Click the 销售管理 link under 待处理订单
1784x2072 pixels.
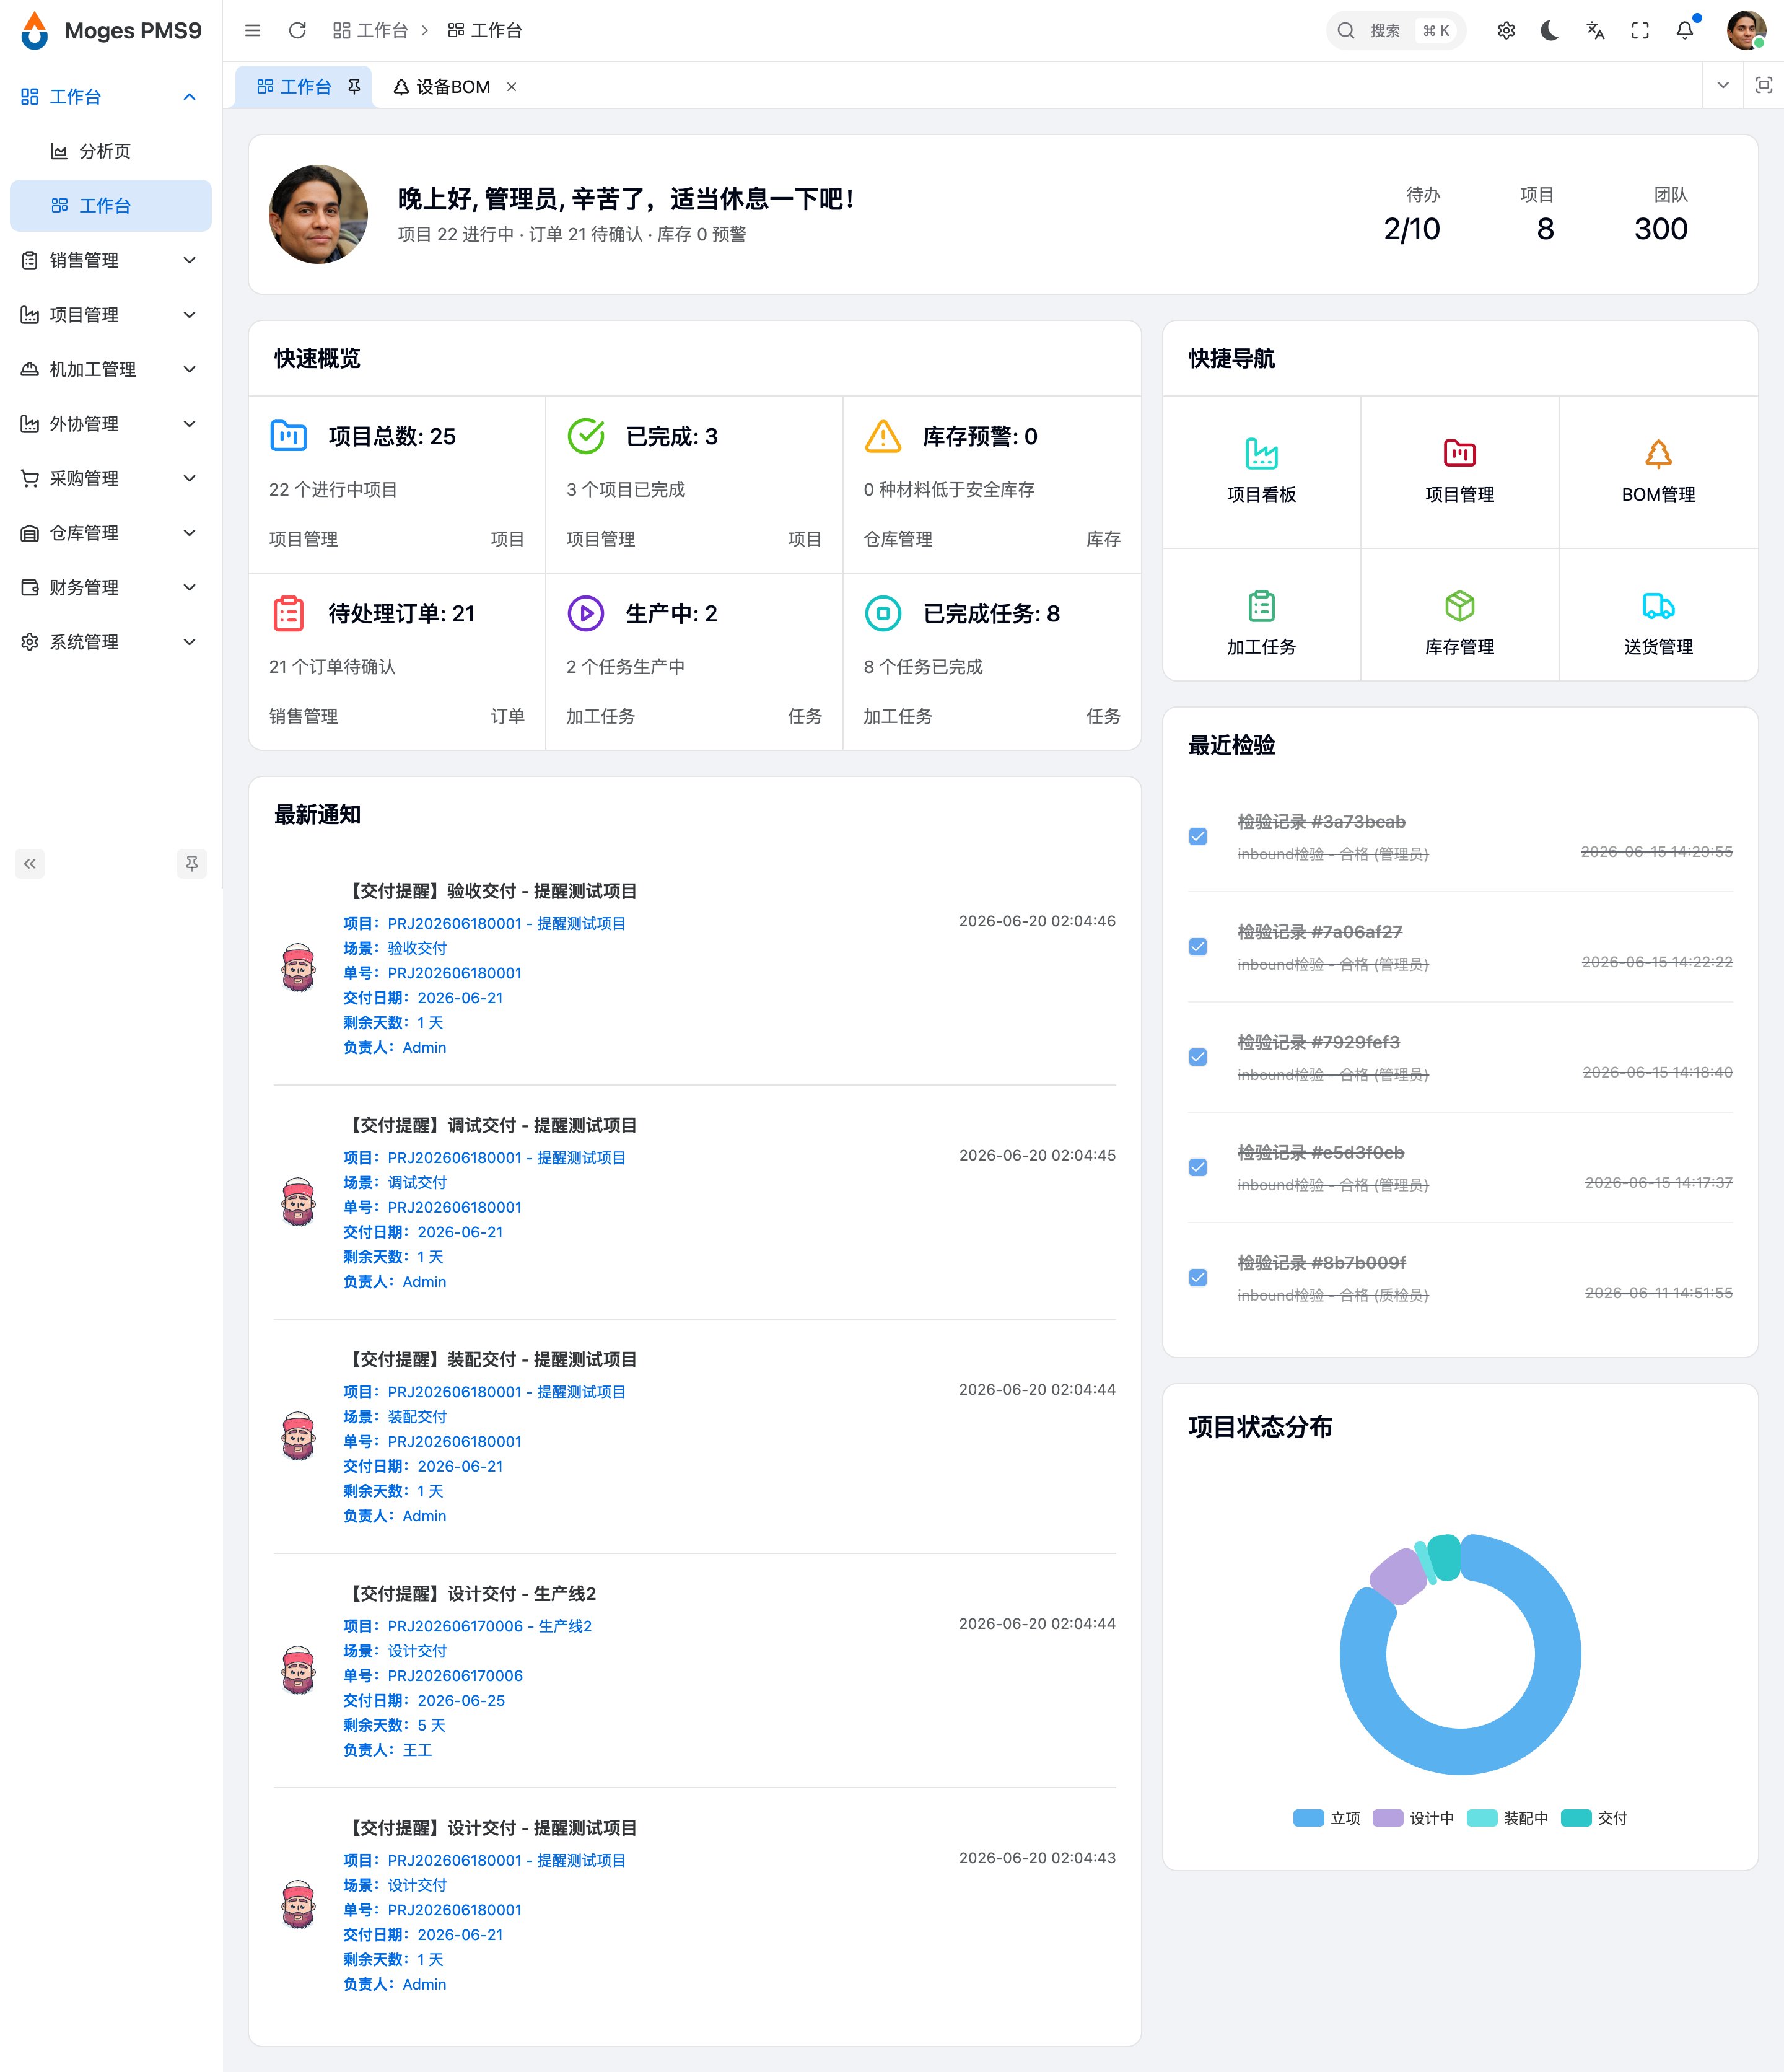coord(303,716)
